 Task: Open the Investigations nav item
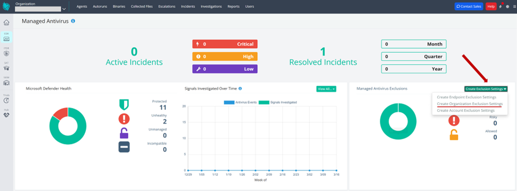tap(212, 6)
